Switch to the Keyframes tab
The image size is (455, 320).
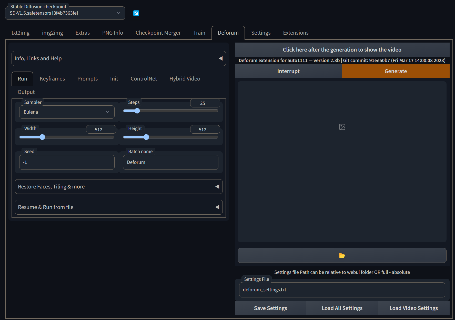pyautogui.click(x=52, y=79)
